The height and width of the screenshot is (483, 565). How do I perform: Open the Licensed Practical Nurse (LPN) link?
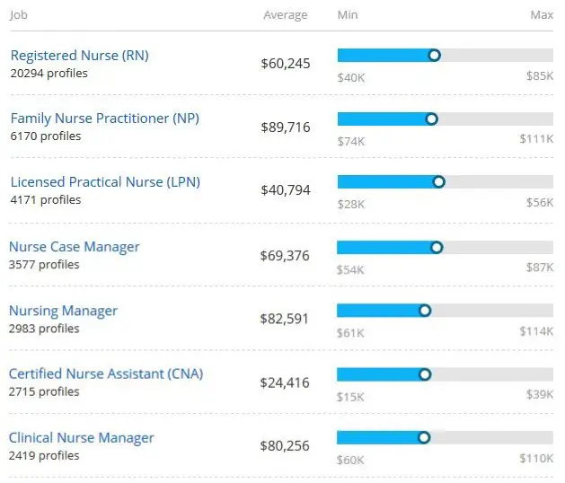(x=105, y=182)
